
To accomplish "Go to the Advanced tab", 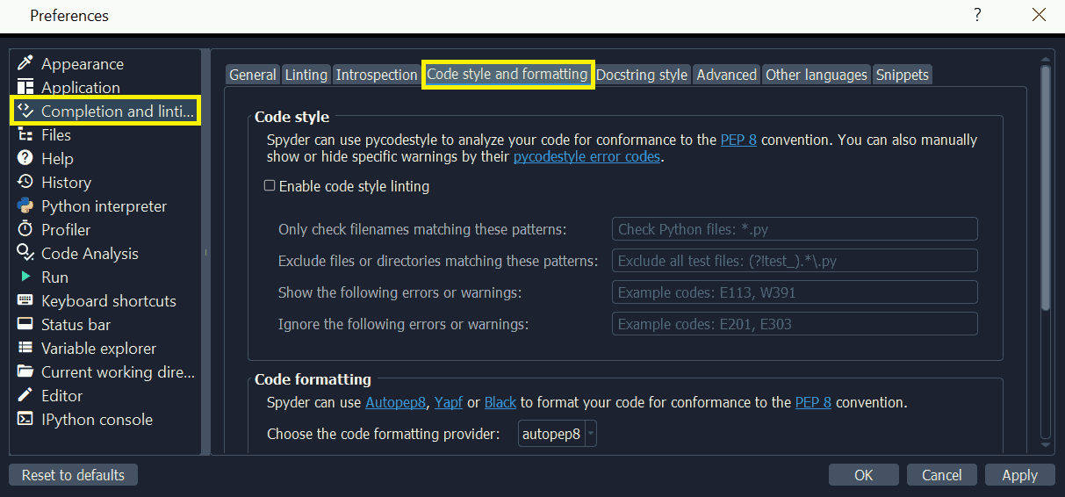I will pyautogui.click(x=727, y=75).
